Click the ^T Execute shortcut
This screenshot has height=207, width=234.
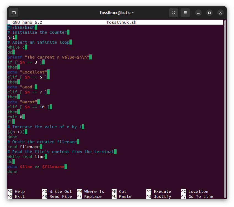[x=158, y=192]
